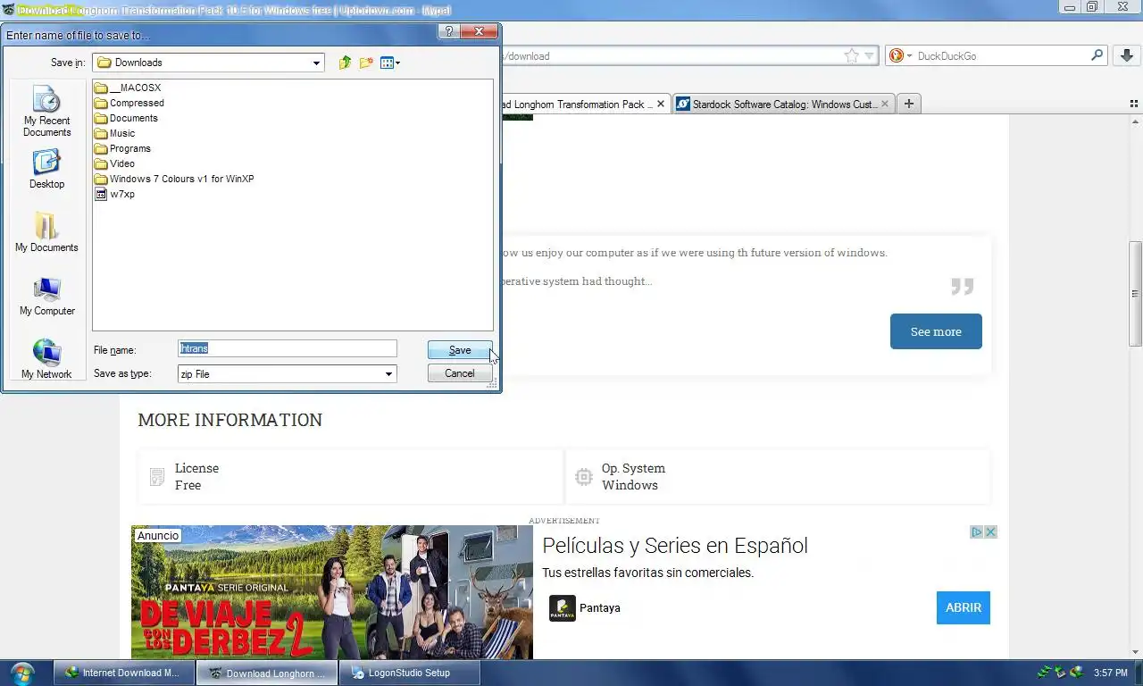Viewport: 1143px width, 686px height.
Task: Click the See more button
Action: [x=936, y=331]
